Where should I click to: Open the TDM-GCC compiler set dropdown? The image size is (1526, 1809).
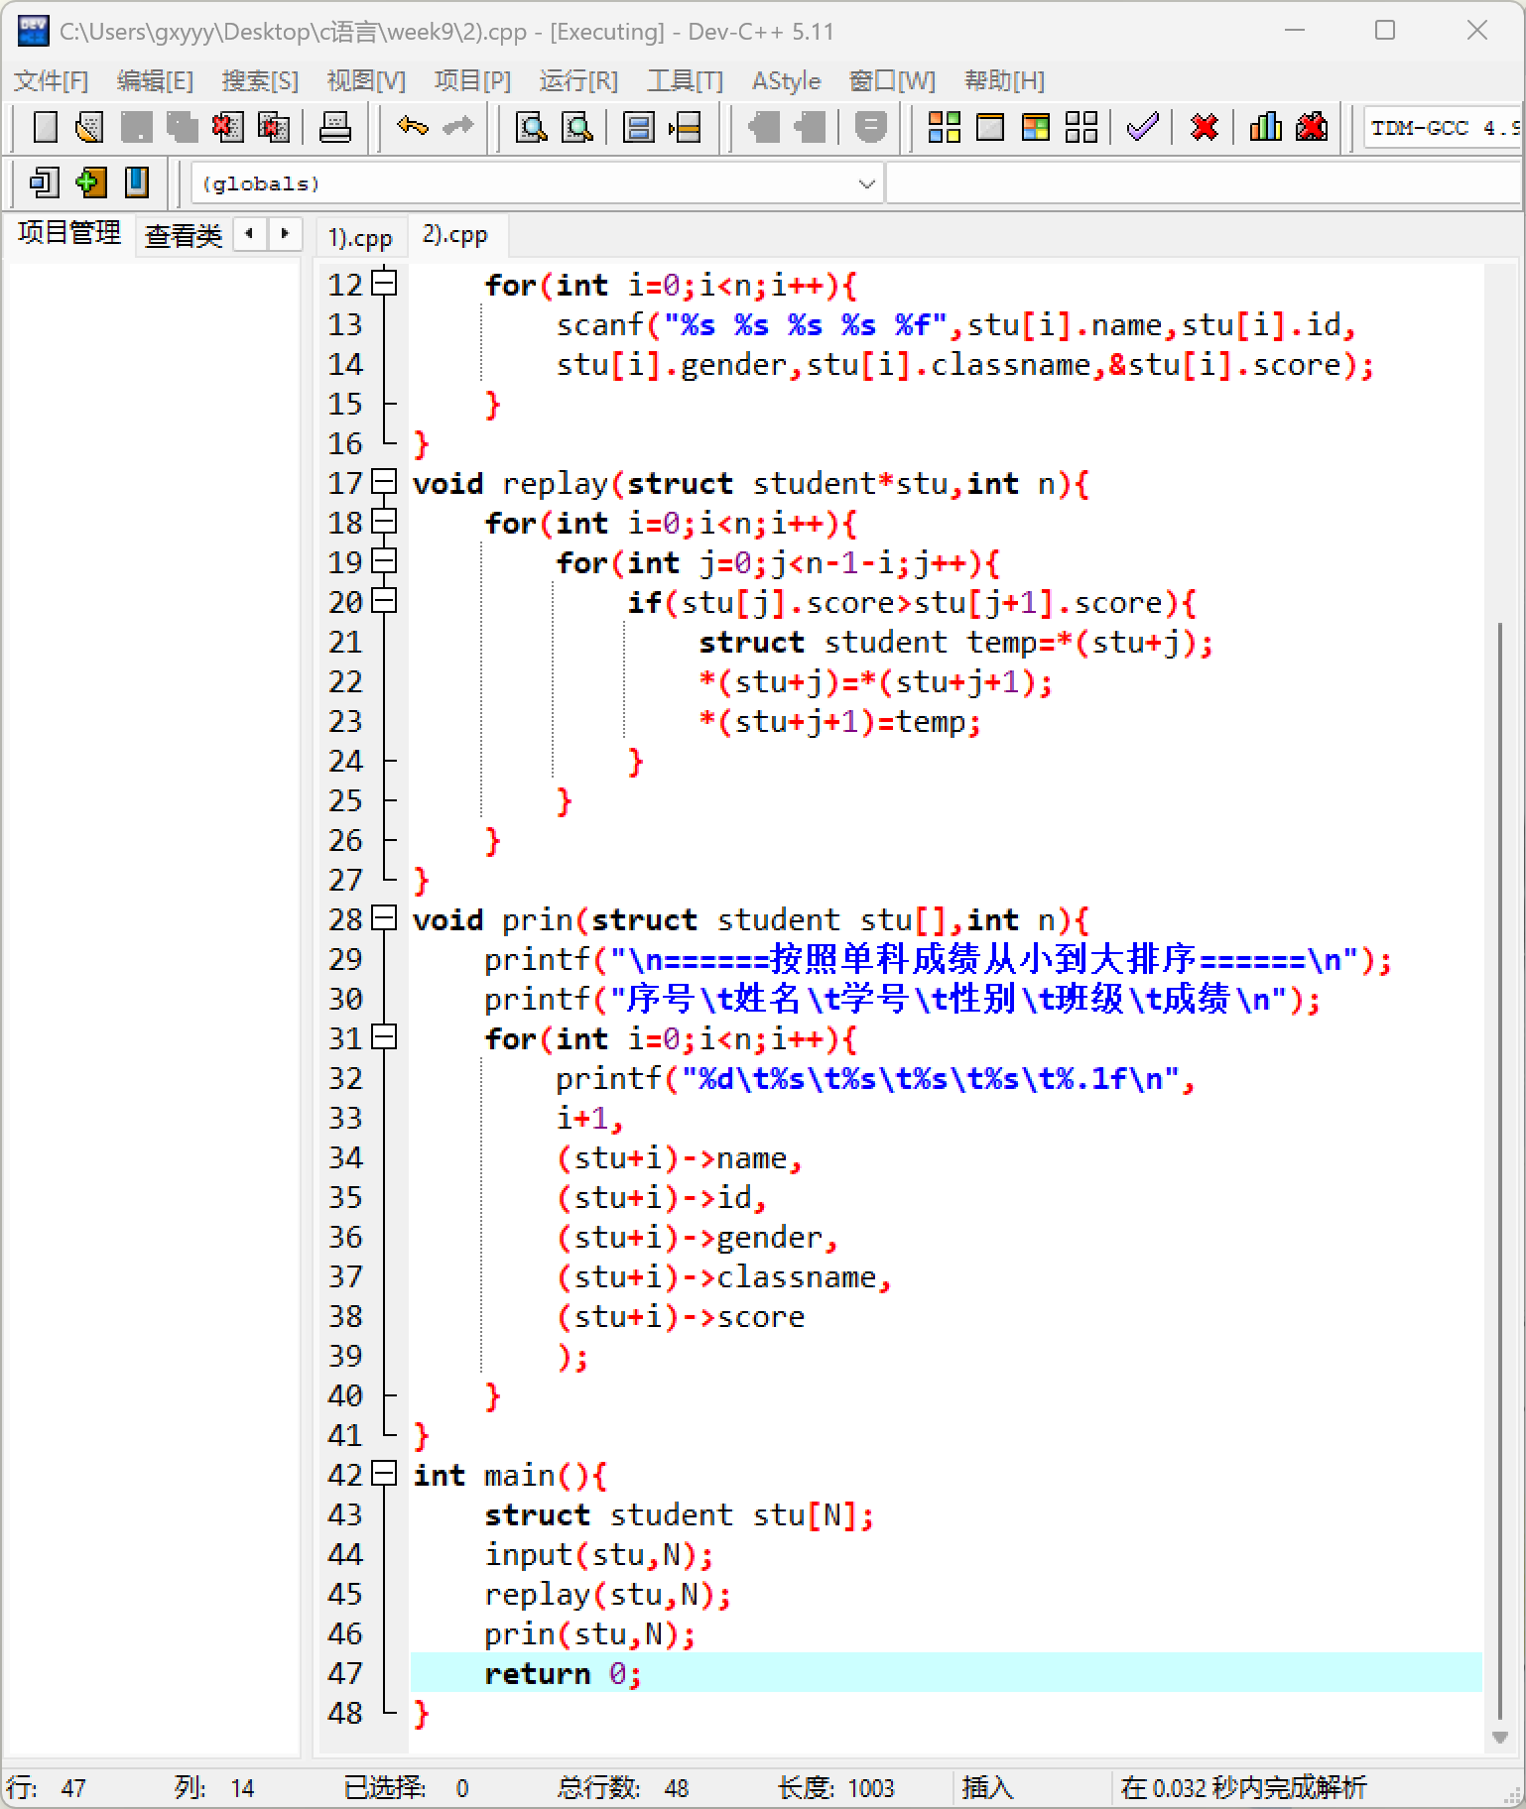click(x=1444, y=127)
